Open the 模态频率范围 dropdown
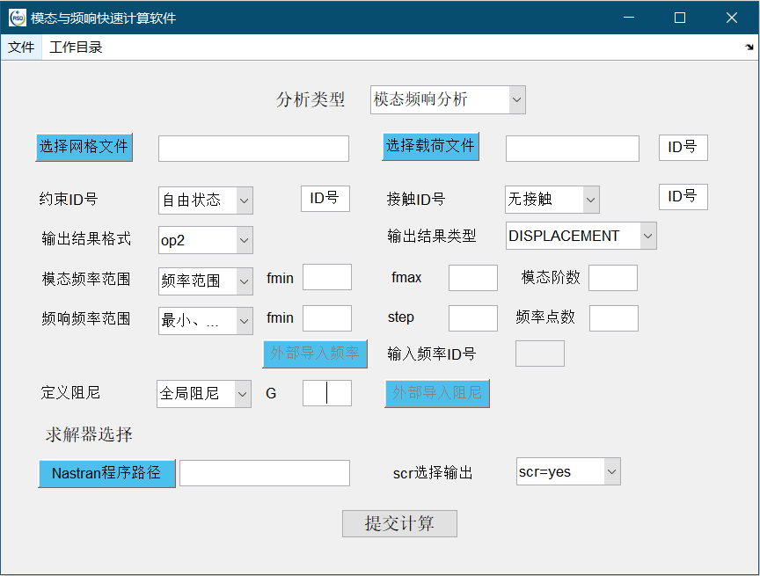Viewport: 760px width, 576px height. 206,281
